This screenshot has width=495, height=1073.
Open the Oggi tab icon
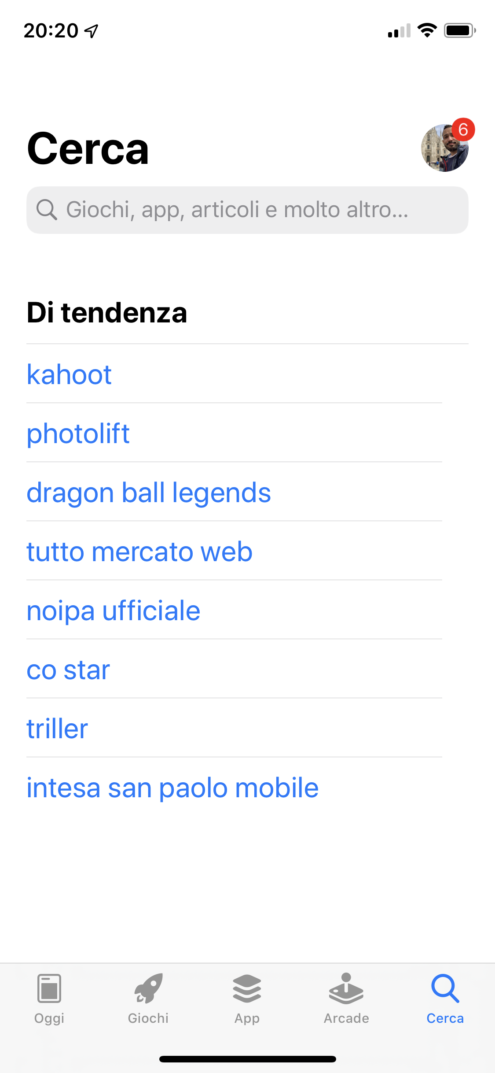(49, 988)
